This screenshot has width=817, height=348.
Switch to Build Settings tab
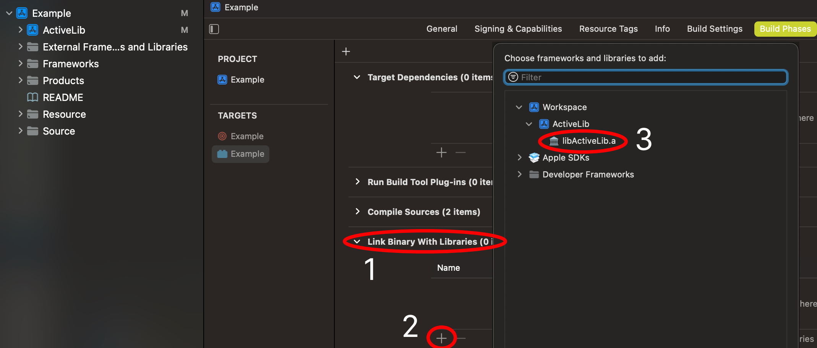click(714, 29)
